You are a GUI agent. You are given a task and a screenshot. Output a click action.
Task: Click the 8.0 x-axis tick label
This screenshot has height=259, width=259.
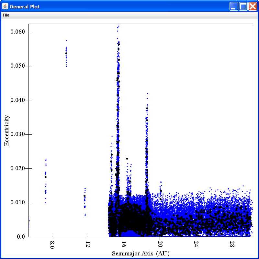52,245
